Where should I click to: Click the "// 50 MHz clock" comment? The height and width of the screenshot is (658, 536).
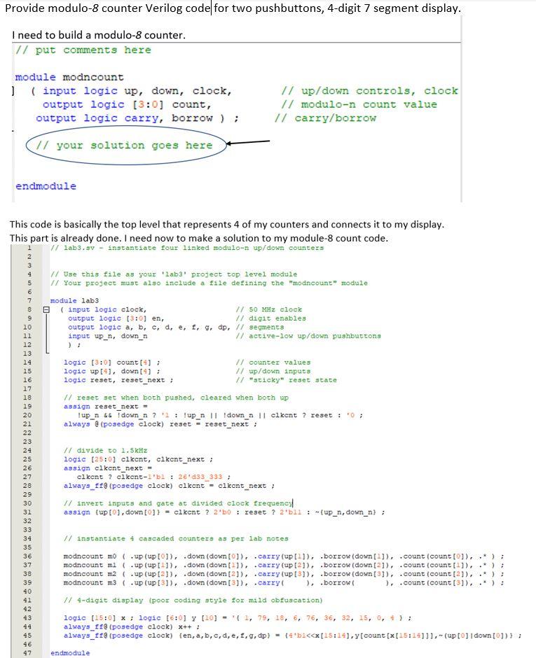(269, 309)
